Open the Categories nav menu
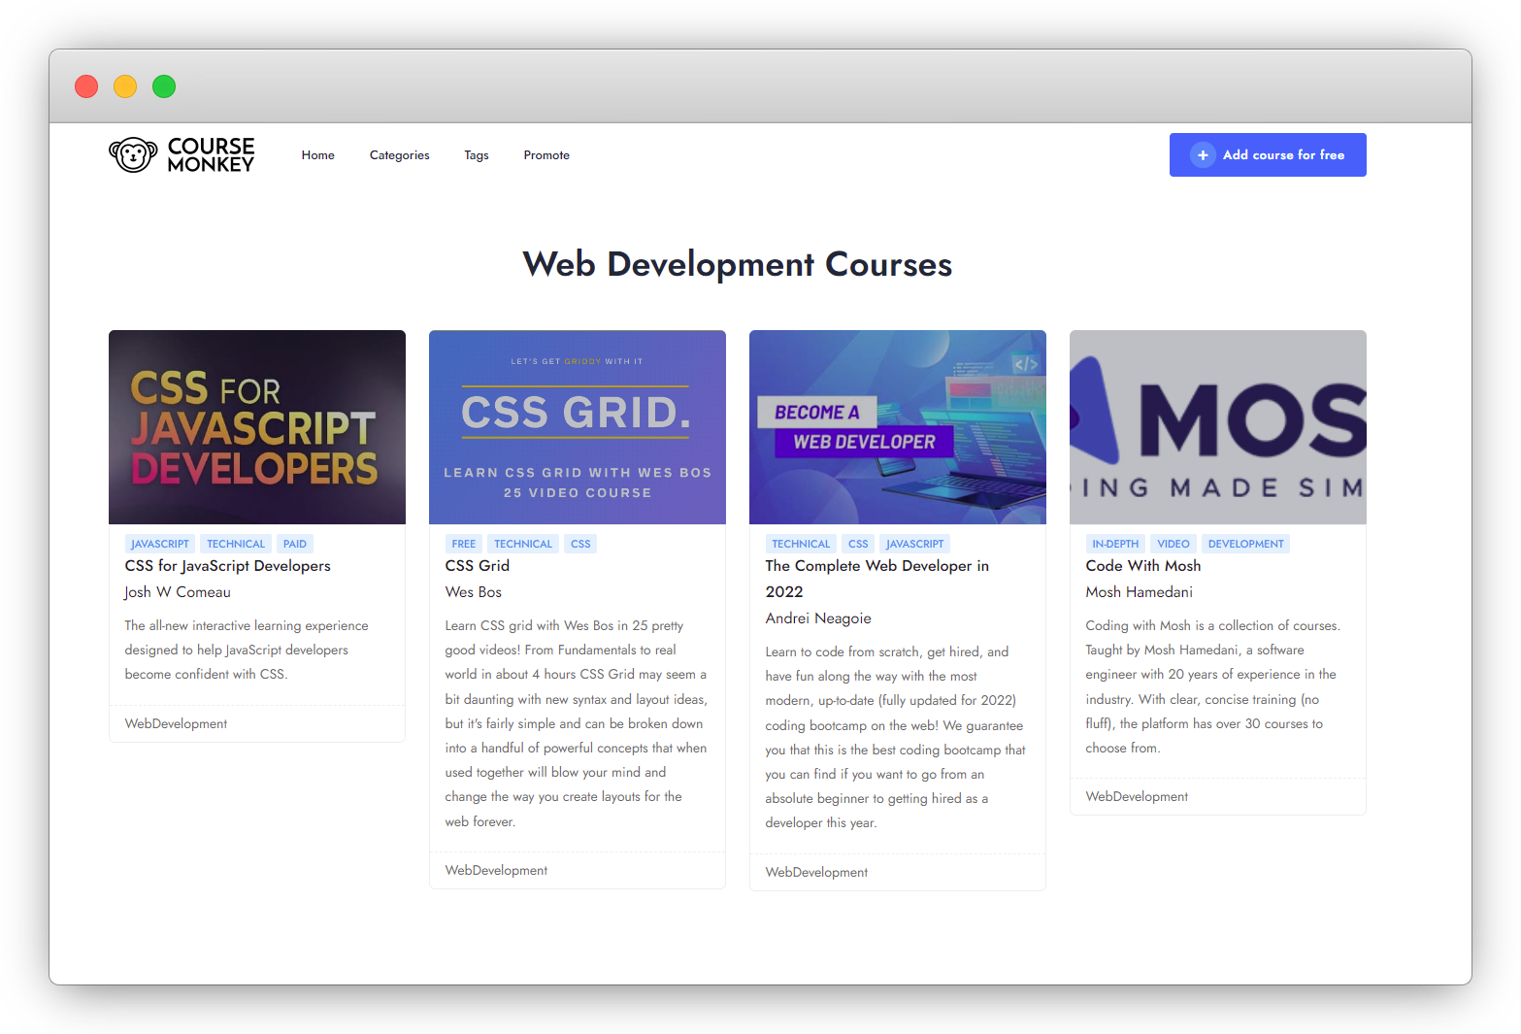 pyautogui.click(x=399, y=155)
